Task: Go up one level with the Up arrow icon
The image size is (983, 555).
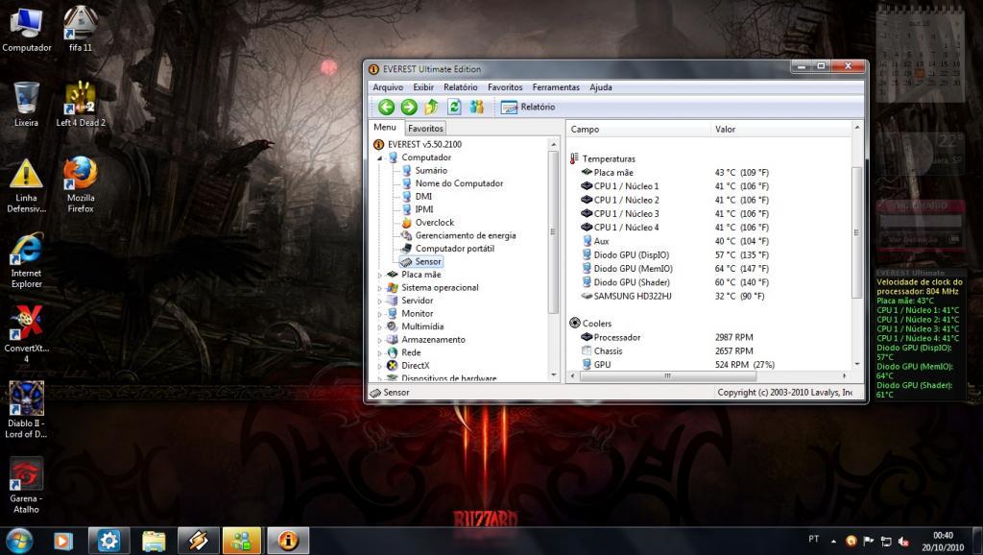Action: tap(431, 108)
